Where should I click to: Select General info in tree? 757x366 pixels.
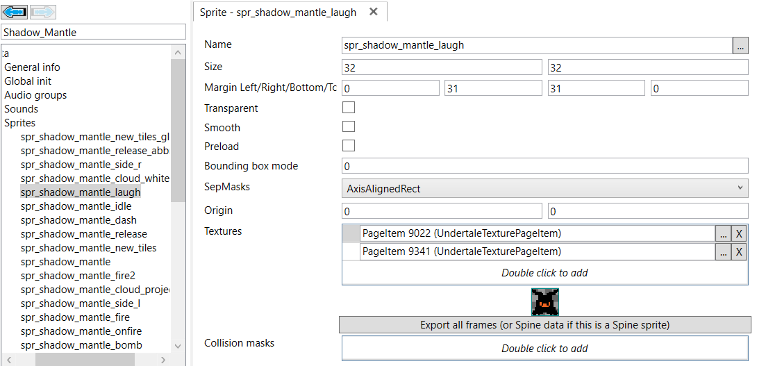pyautogui.click(x=33, y=67)
